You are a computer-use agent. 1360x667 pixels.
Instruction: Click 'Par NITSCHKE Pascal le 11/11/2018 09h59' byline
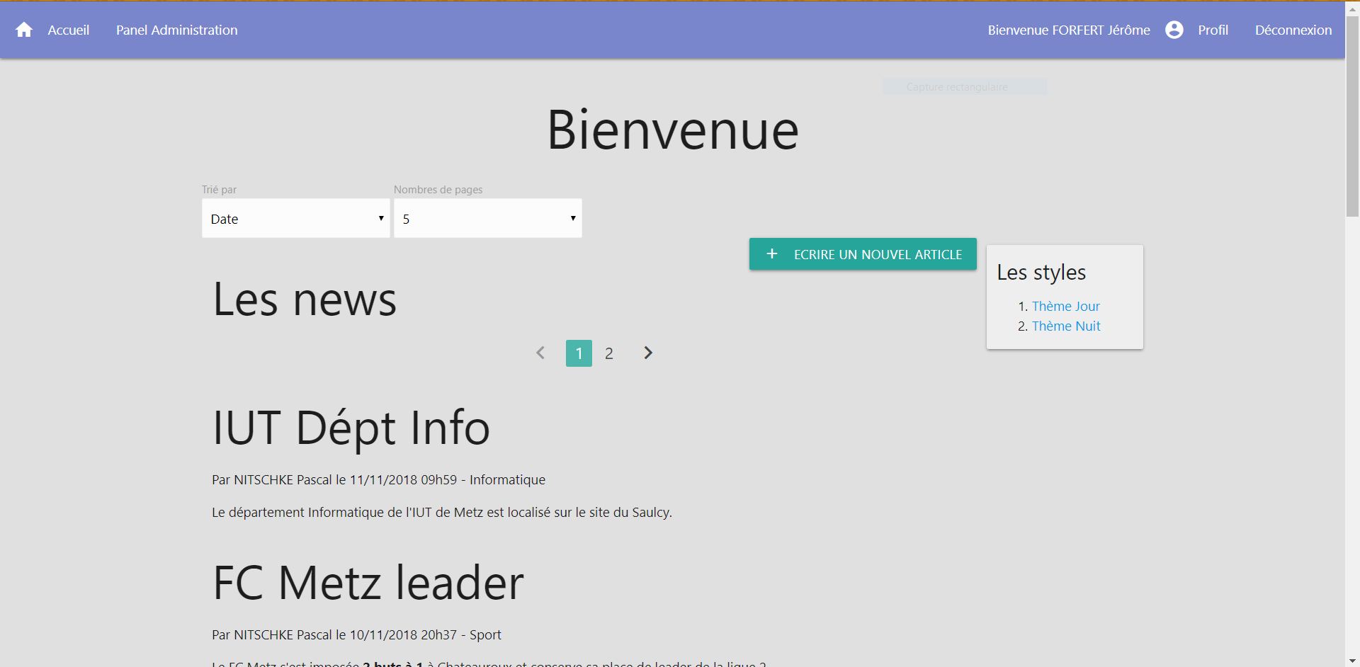334,479
